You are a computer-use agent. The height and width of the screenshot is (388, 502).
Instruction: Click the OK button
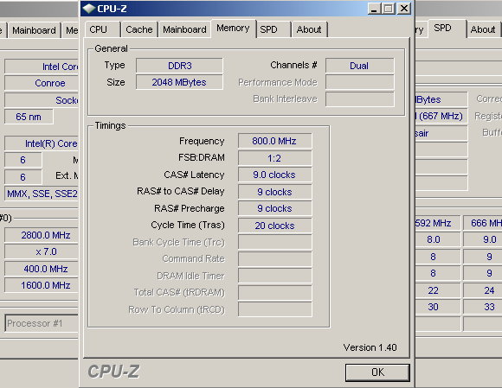[377, 372]
